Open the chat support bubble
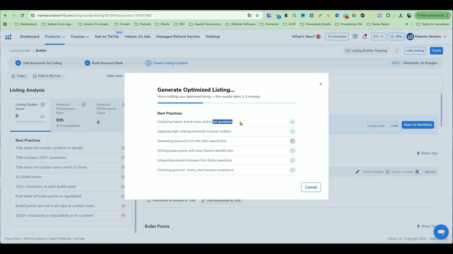The image size is (453, 254). pyautogui.click(x=441, y=232)
